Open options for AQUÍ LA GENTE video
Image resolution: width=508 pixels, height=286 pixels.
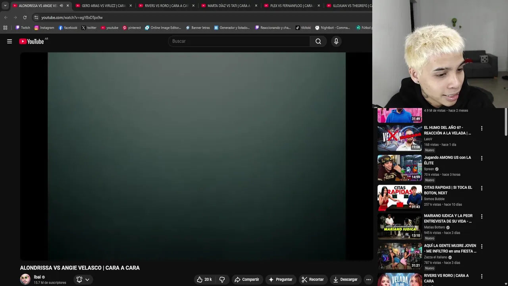click(482, 246)
